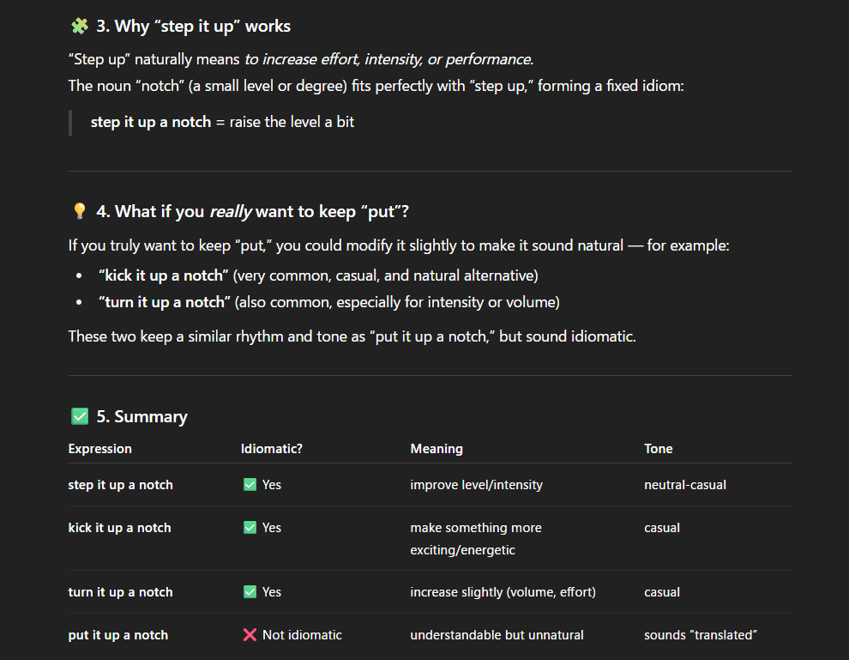
Task: Click the green check in the "turn it up a notch" row
Action: coord(250,592)
